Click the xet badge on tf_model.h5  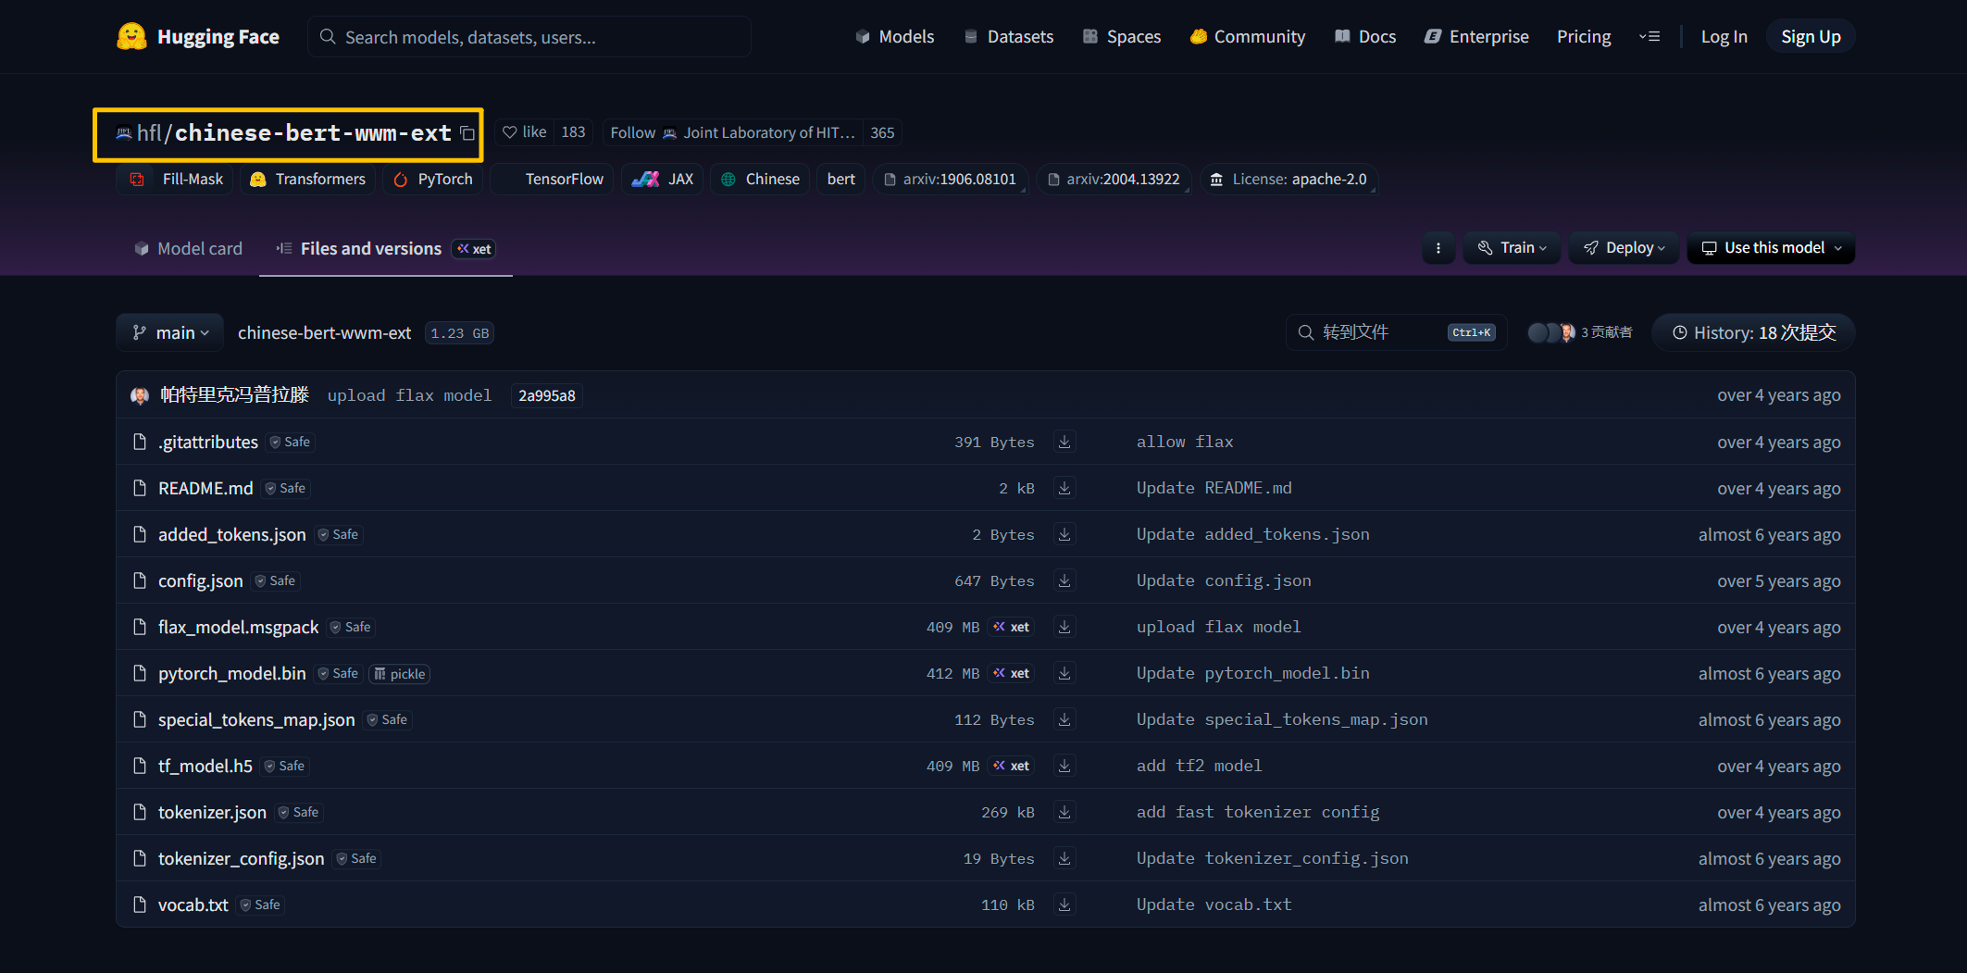(1012, 766)
